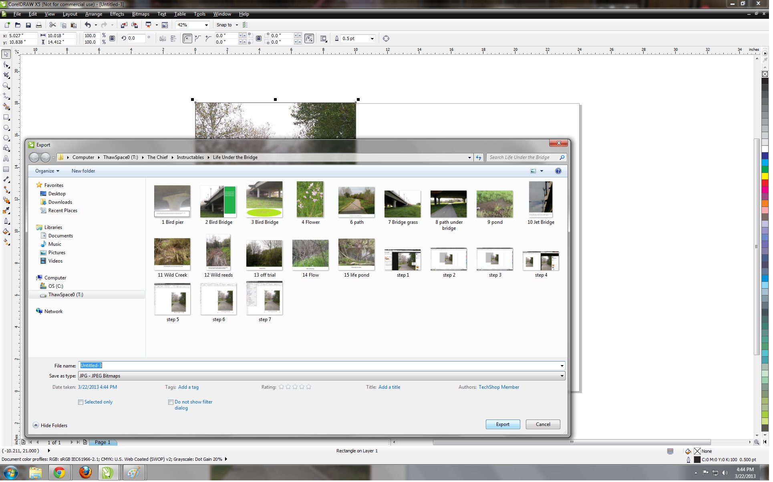Select the Pick tool in toolbox
The height and width of the screenshot is (482, 773).
click(x=6, y=54)
